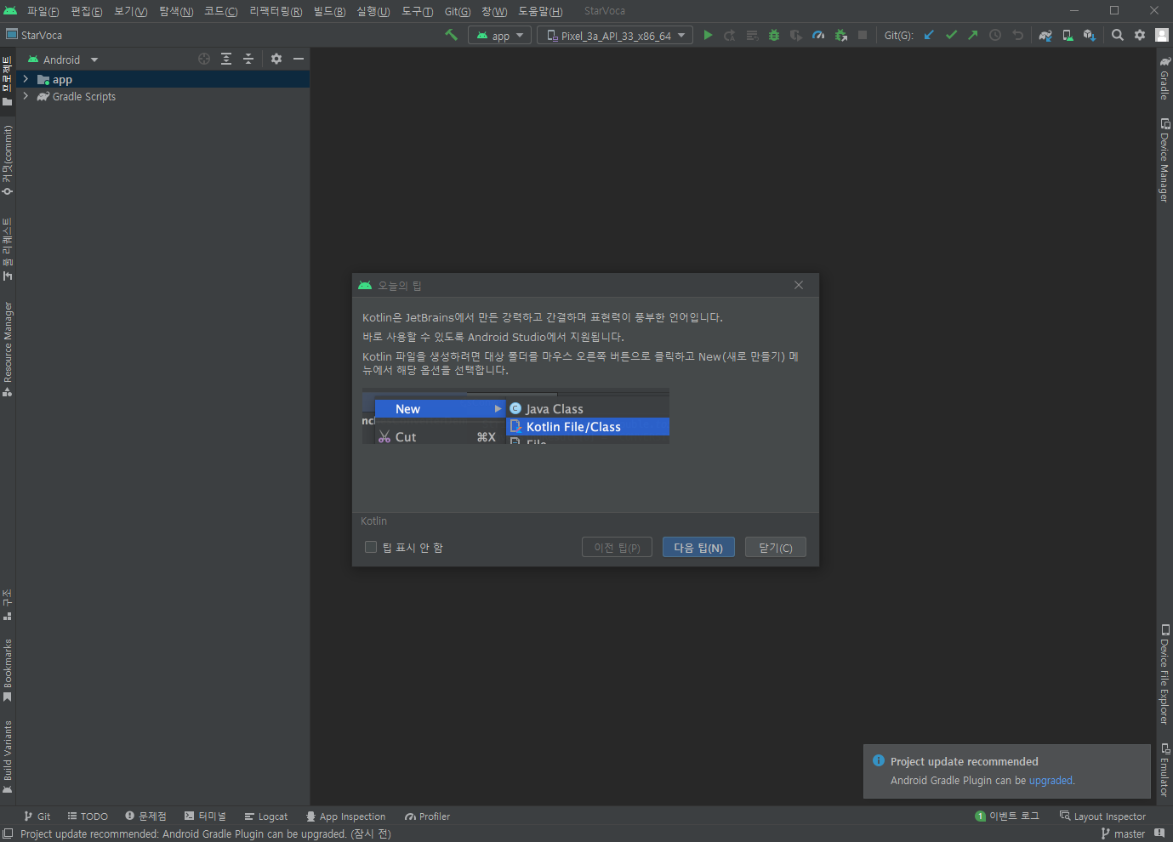
Task: Open the 빌드(B) menu
Action: tap(329, 11)
